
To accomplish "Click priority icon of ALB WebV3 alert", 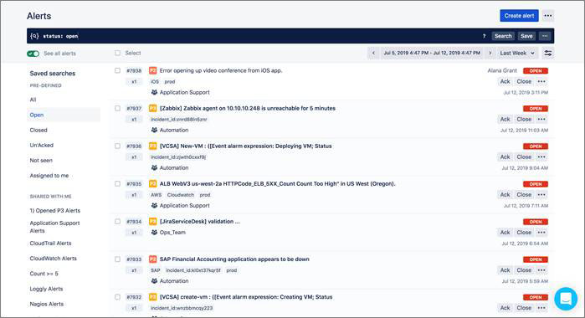I will click(152, 183).
